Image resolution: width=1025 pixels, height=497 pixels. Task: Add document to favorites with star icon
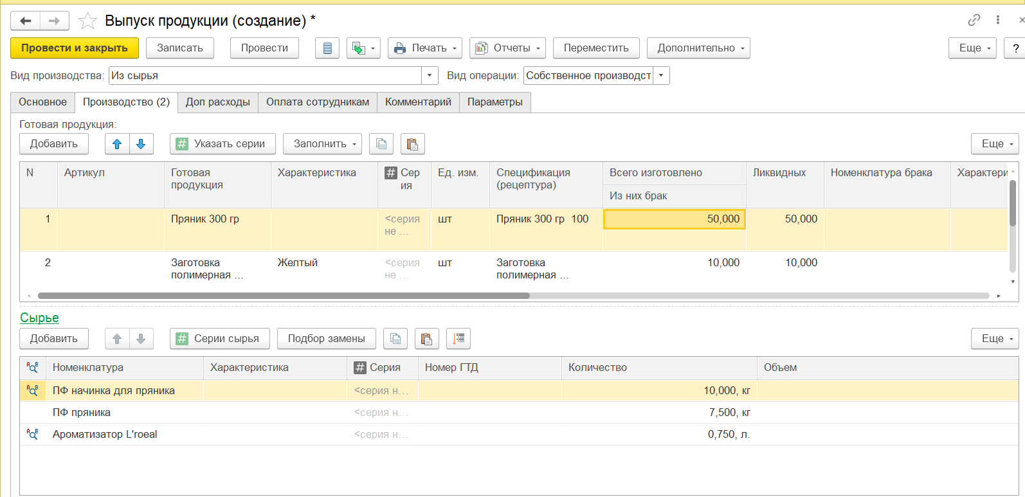[x=87, y=21]
